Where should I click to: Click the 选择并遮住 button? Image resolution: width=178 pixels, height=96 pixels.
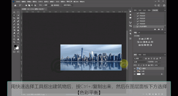coord(68,5)
